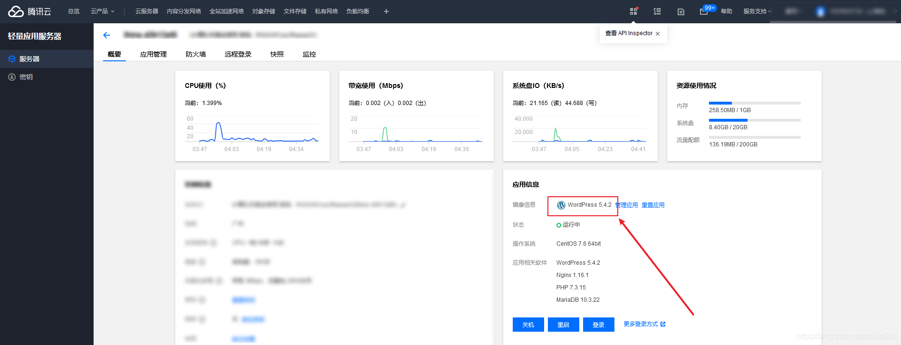
Task: Open the 总览 overview menu item
Action: click(x=74, y=11)
